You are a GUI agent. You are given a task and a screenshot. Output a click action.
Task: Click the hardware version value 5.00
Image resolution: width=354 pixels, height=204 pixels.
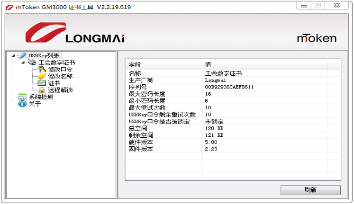click(x=211, y=142)
